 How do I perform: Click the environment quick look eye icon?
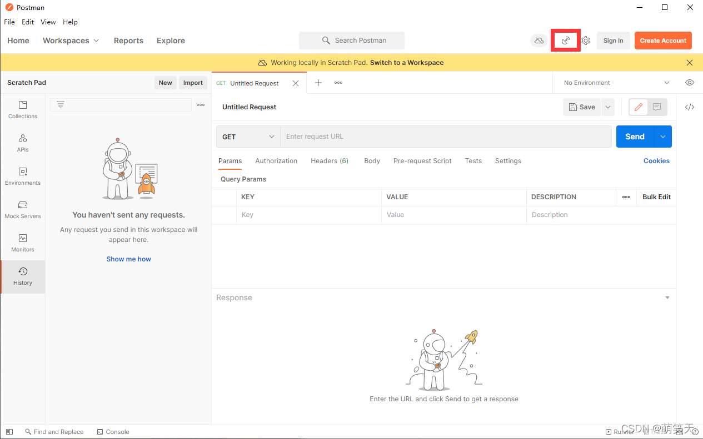pos(690,83)
